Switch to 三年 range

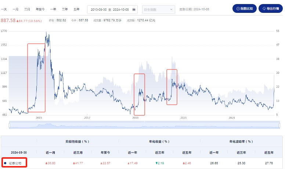coord(65,9)
